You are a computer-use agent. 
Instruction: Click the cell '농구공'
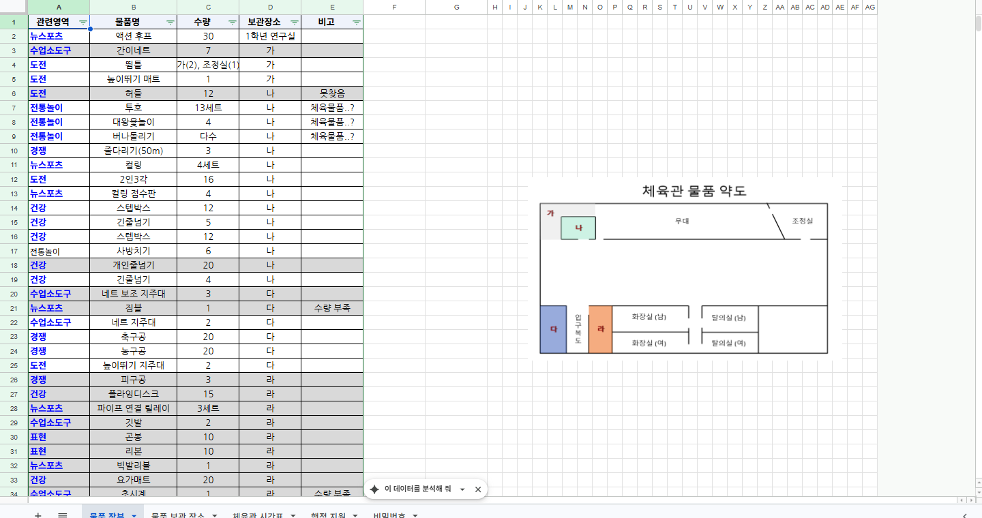click(x=134, y=351)
